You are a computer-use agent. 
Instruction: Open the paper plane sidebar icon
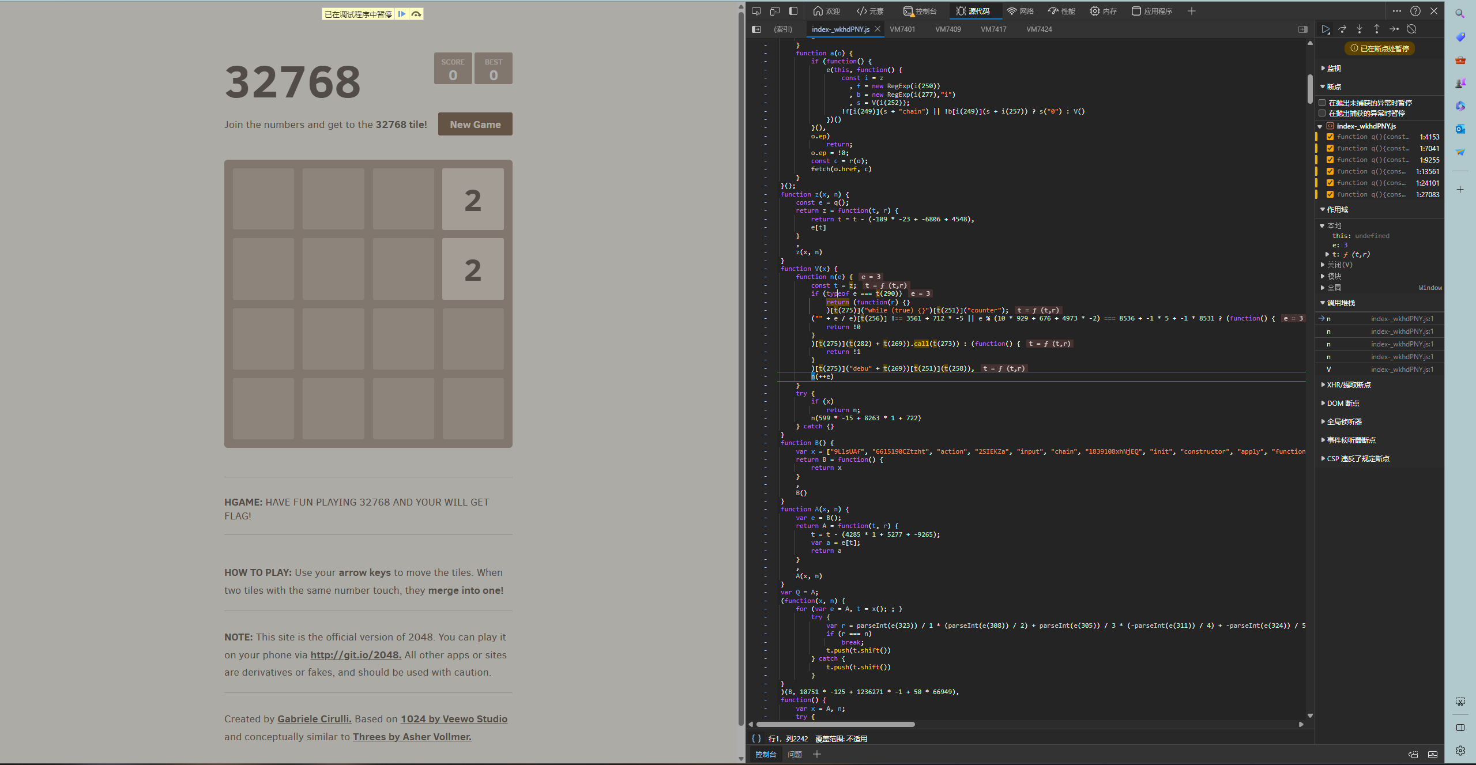(1460, 152)
